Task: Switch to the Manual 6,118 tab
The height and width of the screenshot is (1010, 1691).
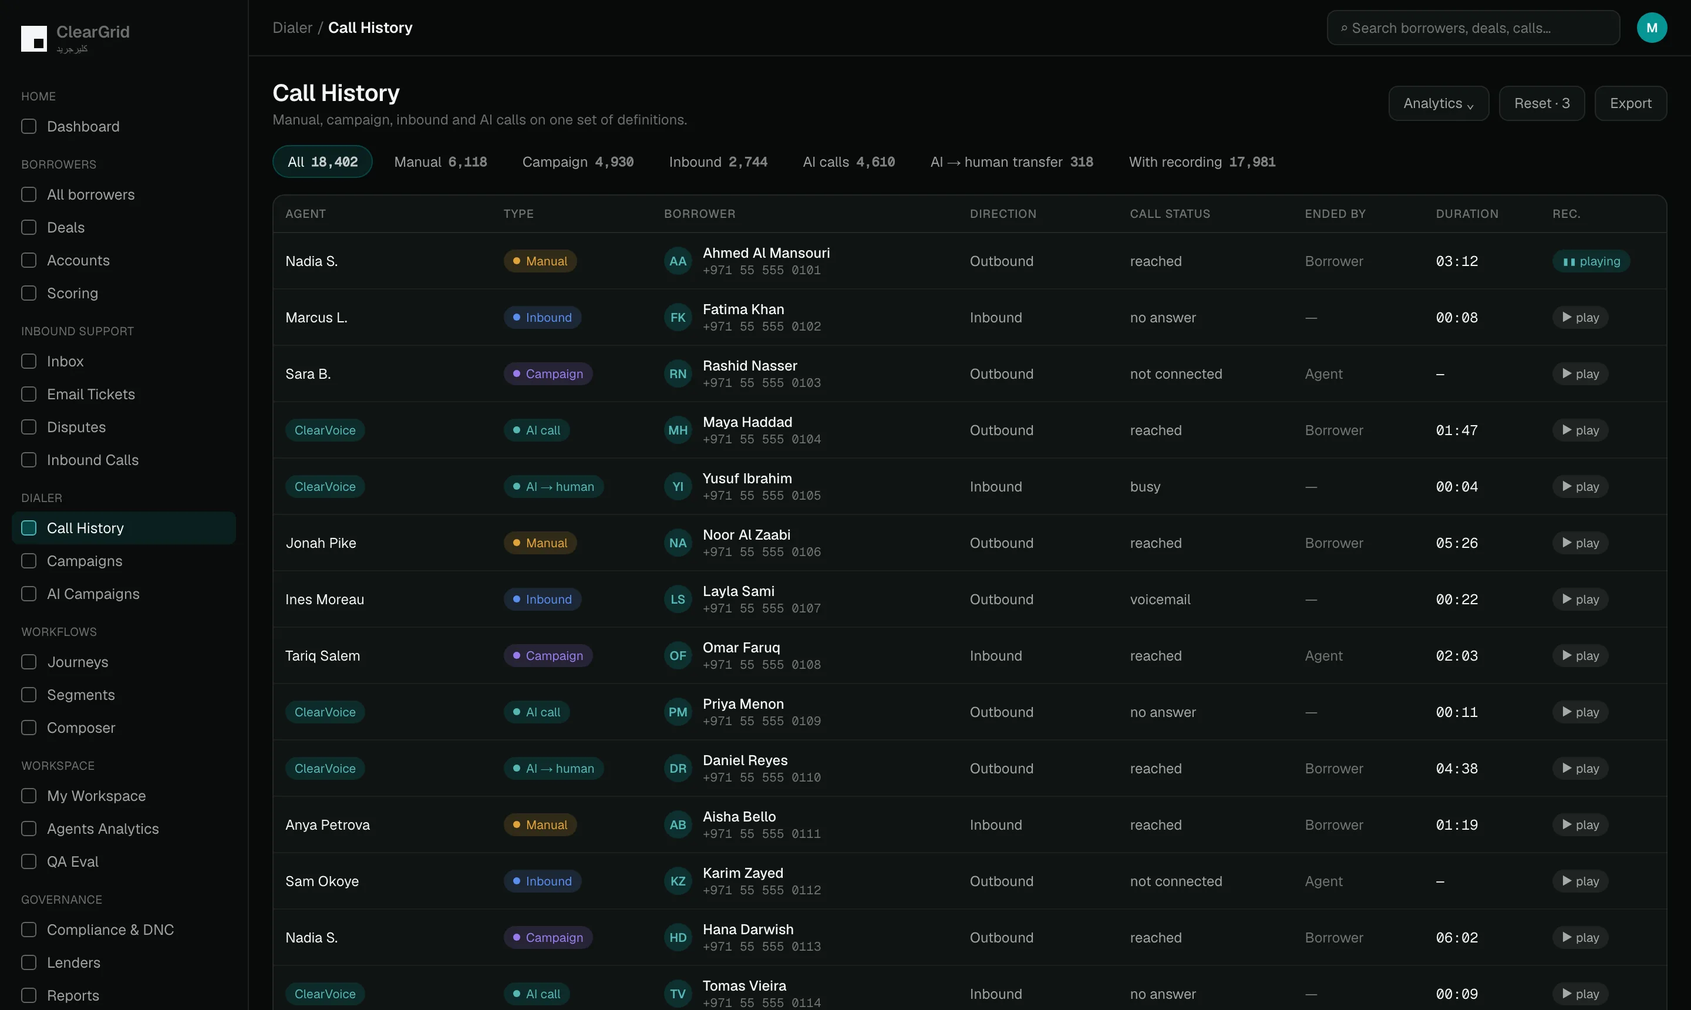Action: 440,162
